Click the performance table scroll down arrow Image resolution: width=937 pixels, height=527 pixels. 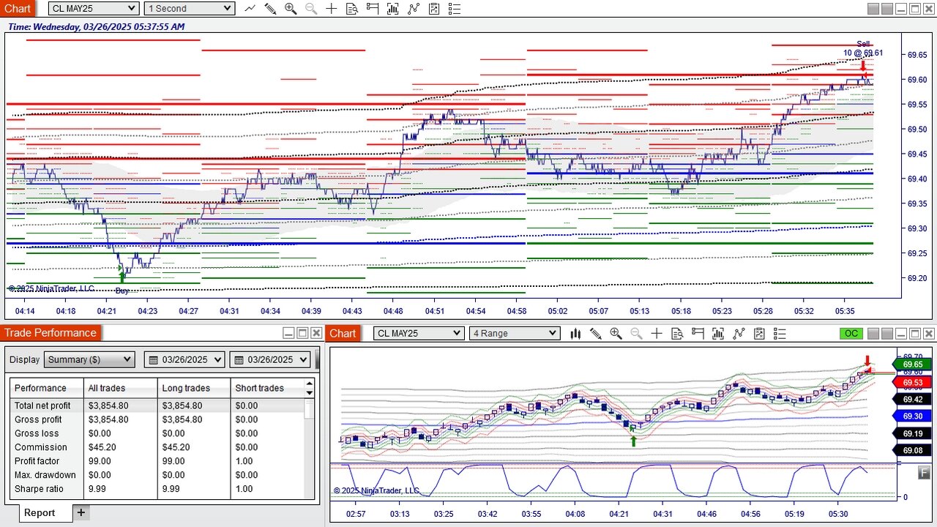tap(310, 393)
